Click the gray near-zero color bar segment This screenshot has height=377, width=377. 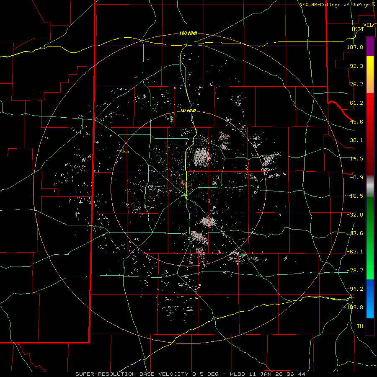coord(370,186)
